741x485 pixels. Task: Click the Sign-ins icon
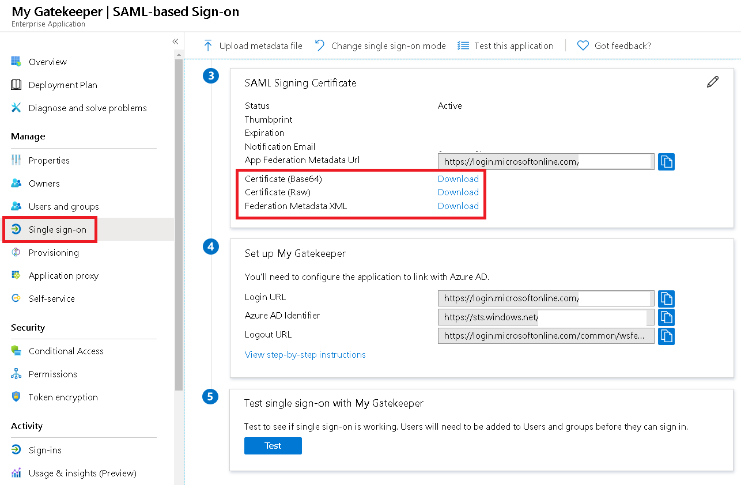pyautogui.click(x=16, y=450)
